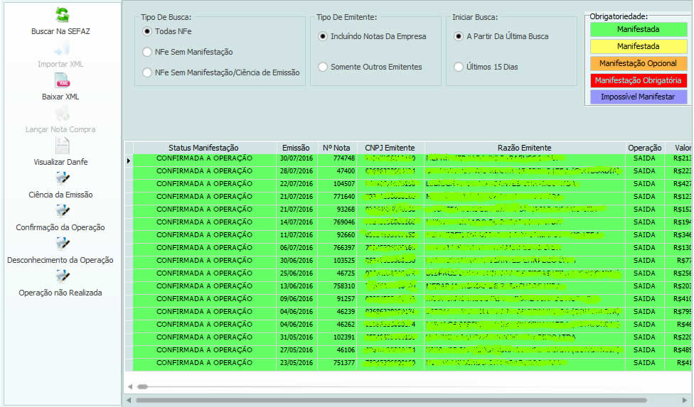Click the Buscar Na SEFAZ refresh icon
This screenshot has height=407, width=694.
tap(62, 15)
